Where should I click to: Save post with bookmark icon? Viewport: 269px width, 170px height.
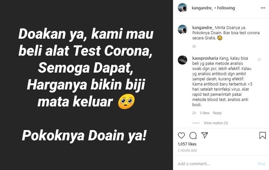tap(262, 135)
